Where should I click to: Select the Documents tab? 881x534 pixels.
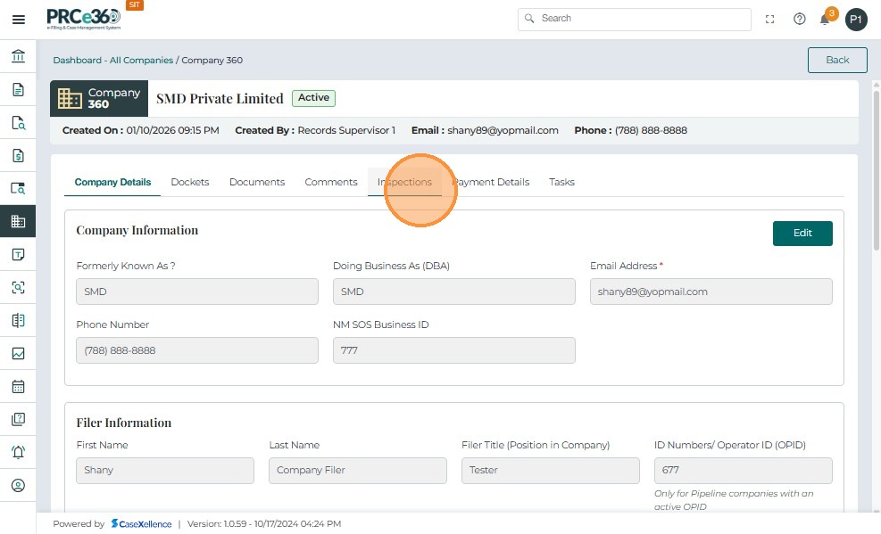pos(257,182)
